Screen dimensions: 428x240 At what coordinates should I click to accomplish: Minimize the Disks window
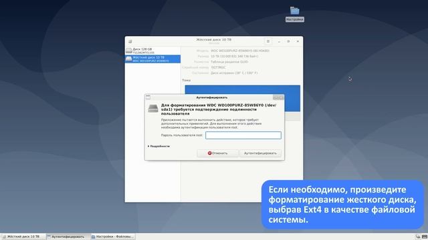279,41
